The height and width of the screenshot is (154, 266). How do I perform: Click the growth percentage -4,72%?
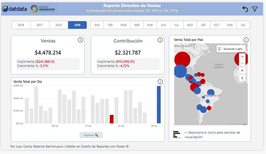(124, 66)
